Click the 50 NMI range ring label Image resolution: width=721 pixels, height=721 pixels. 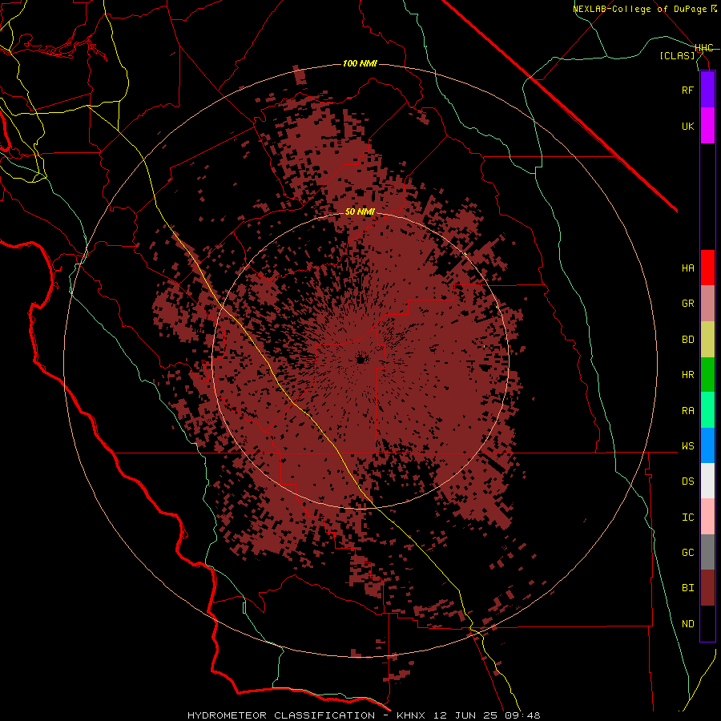360,211
